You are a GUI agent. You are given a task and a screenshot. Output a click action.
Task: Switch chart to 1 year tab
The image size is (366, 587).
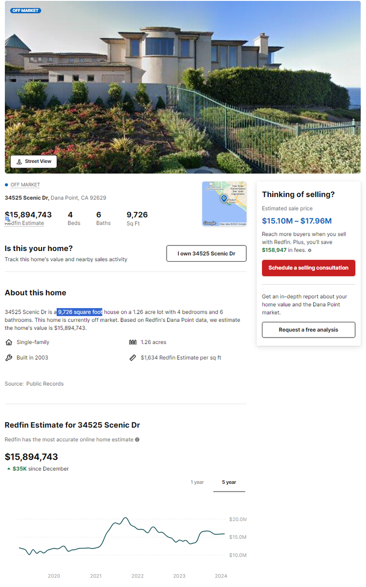tap(197, 482)
